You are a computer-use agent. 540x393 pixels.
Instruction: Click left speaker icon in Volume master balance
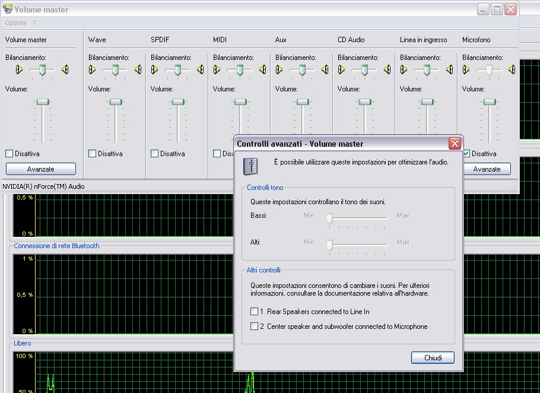19,69
